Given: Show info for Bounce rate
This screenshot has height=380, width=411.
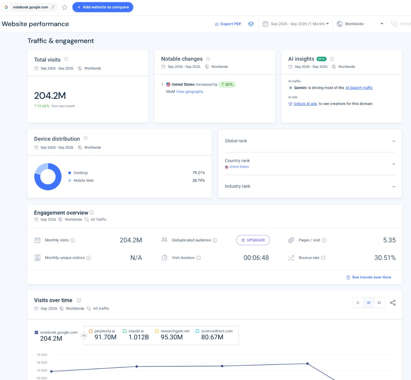Looking at the screenshot, I should click(323, 258).
